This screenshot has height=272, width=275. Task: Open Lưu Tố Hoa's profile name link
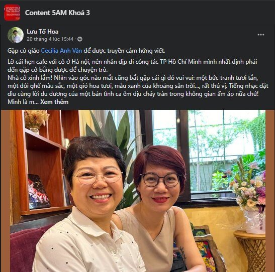pos(43,32)
